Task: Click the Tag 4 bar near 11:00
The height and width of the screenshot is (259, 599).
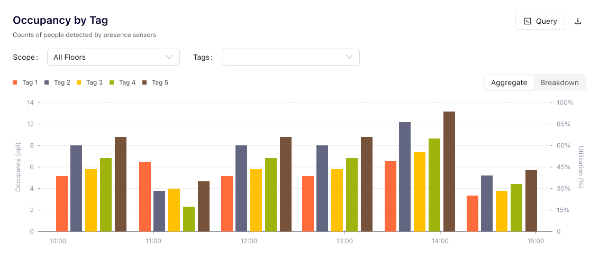Action: (x=189, y=219)
